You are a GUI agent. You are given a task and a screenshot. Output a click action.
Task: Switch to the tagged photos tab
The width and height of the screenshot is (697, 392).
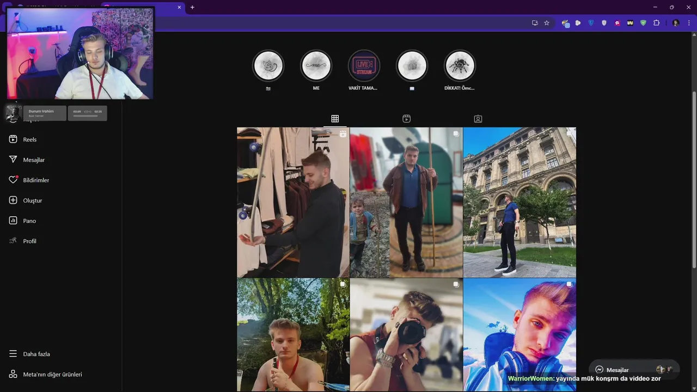tap(478, 119)
